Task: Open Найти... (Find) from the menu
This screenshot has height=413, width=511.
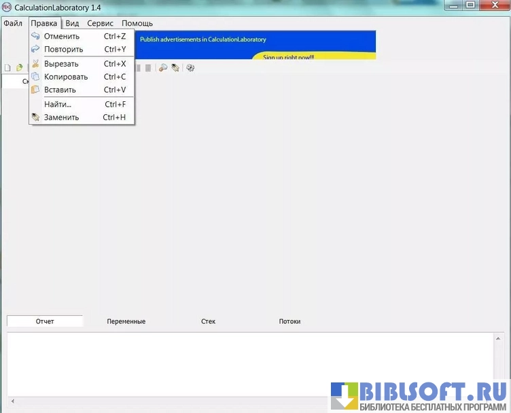Action: pyautogui.click(x=58, y=105)
